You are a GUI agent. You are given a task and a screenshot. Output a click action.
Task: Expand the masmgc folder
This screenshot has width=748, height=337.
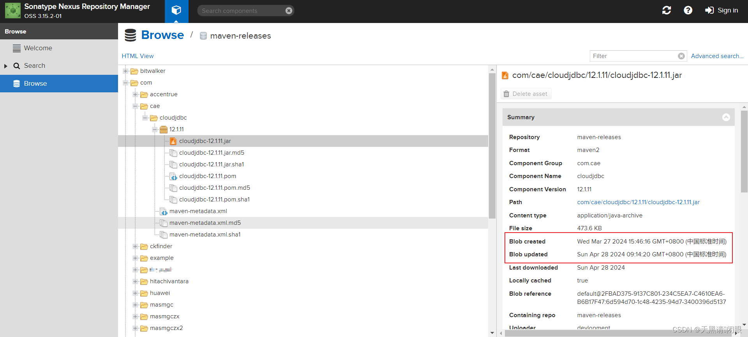tap(135, 305)
